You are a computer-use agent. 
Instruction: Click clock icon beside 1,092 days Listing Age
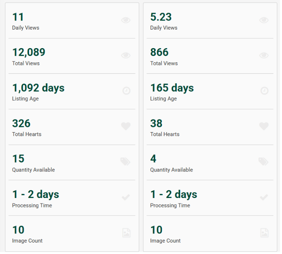(126, 91)
